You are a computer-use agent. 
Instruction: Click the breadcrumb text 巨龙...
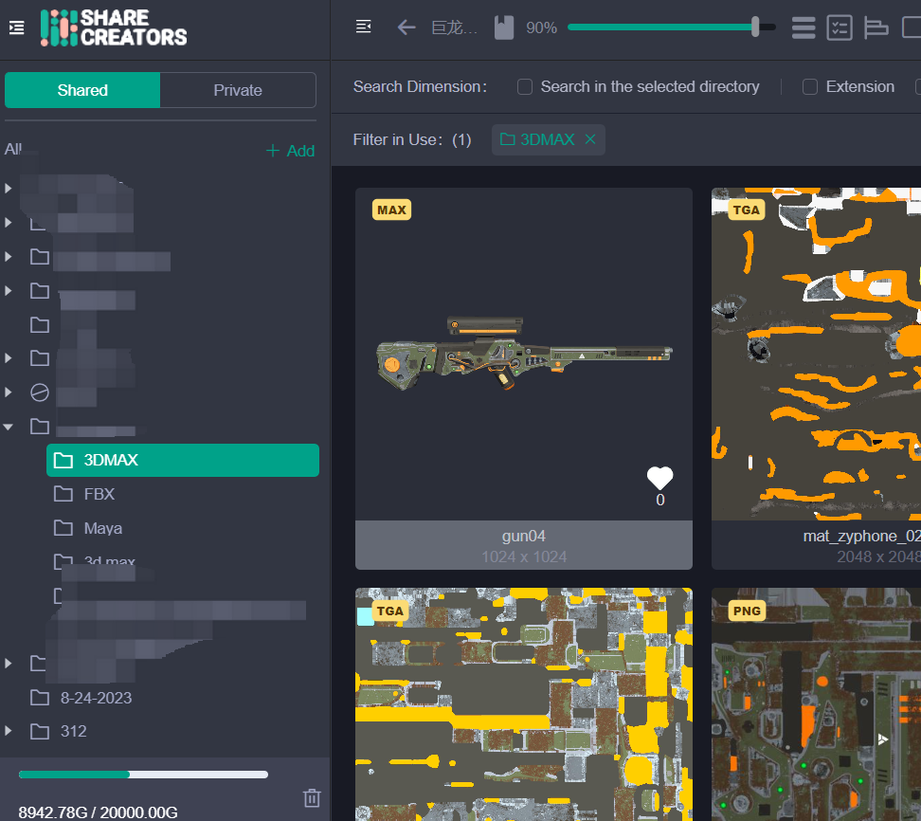click(x=454, y=27)
